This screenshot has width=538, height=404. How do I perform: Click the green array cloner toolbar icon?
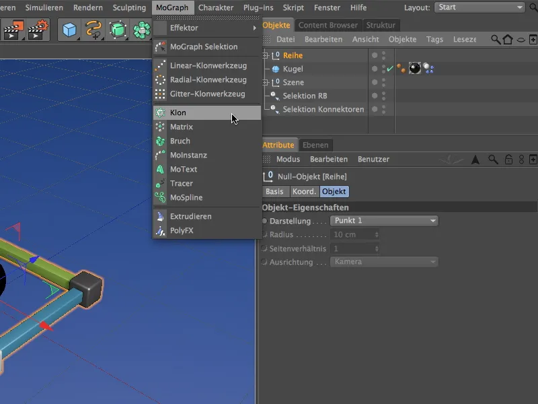coord(142,30)
